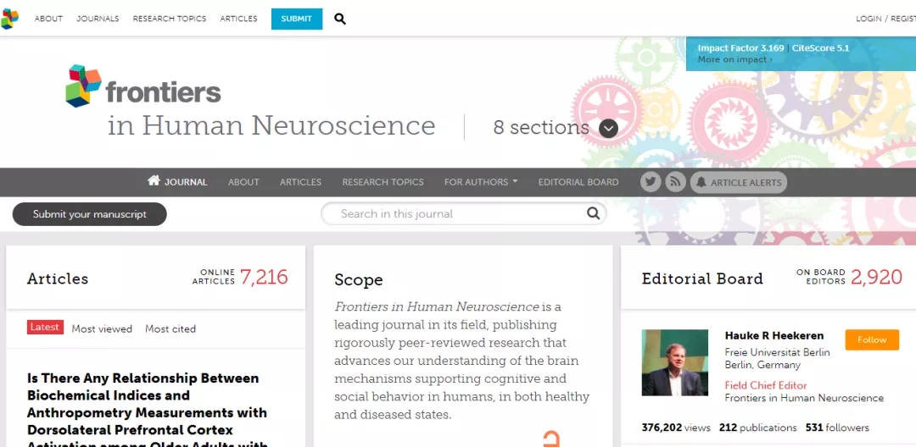This screenshot has height=447, width=916.
Task: Switch to the Most viewed tab
Action: pos(102,328)
